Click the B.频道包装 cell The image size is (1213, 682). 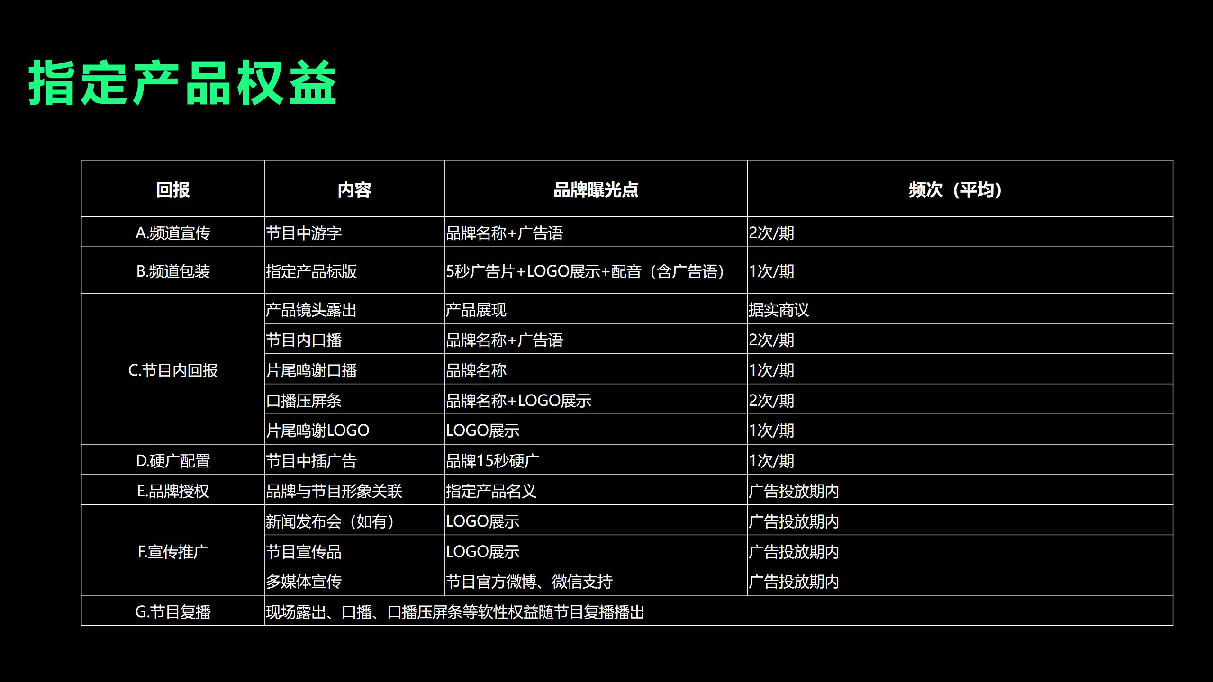click(x=173, y=270)
